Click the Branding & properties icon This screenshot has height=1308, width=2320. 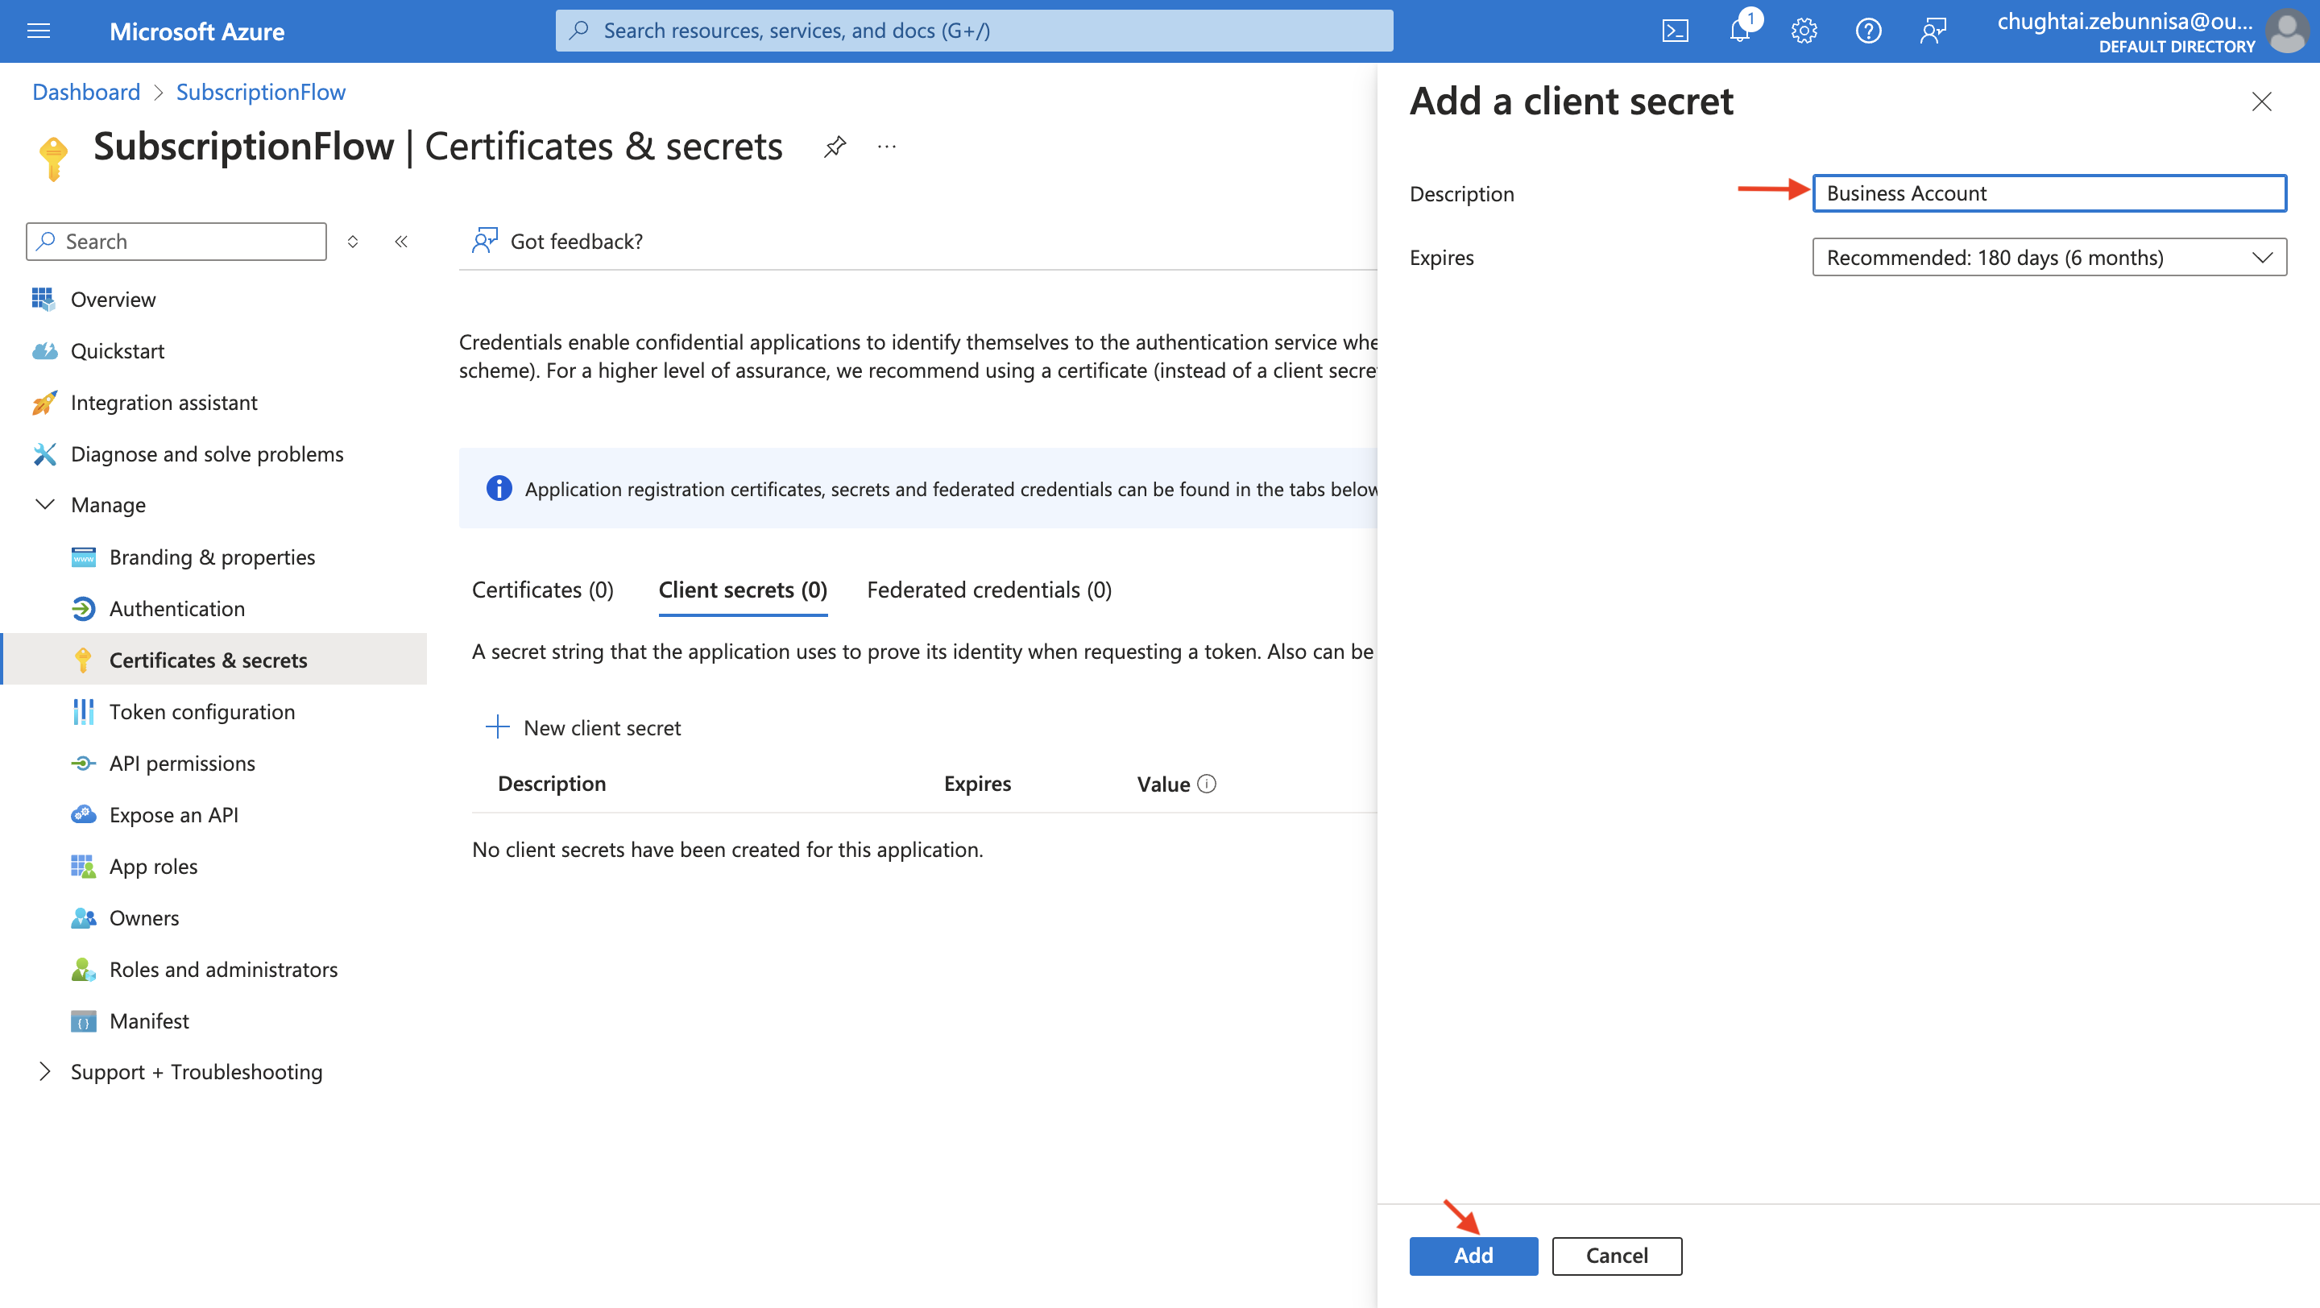(x=83, y=557)
